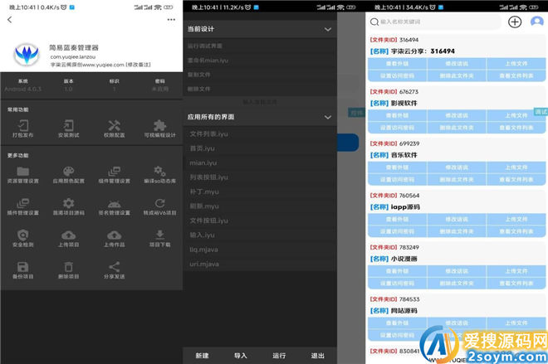Open 签名管理设置 android icon
548x364 pixels.
[x=115, y=206]
